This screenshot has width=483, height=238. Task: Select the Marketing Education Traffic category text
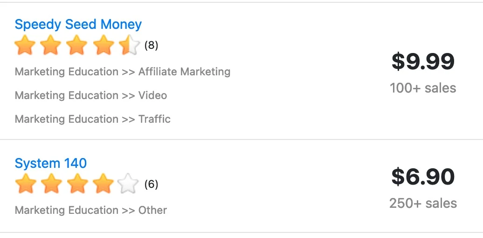coord(93,119)
